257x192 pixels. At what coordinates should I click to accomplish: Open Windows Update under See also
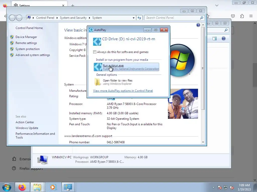(27, 128)
